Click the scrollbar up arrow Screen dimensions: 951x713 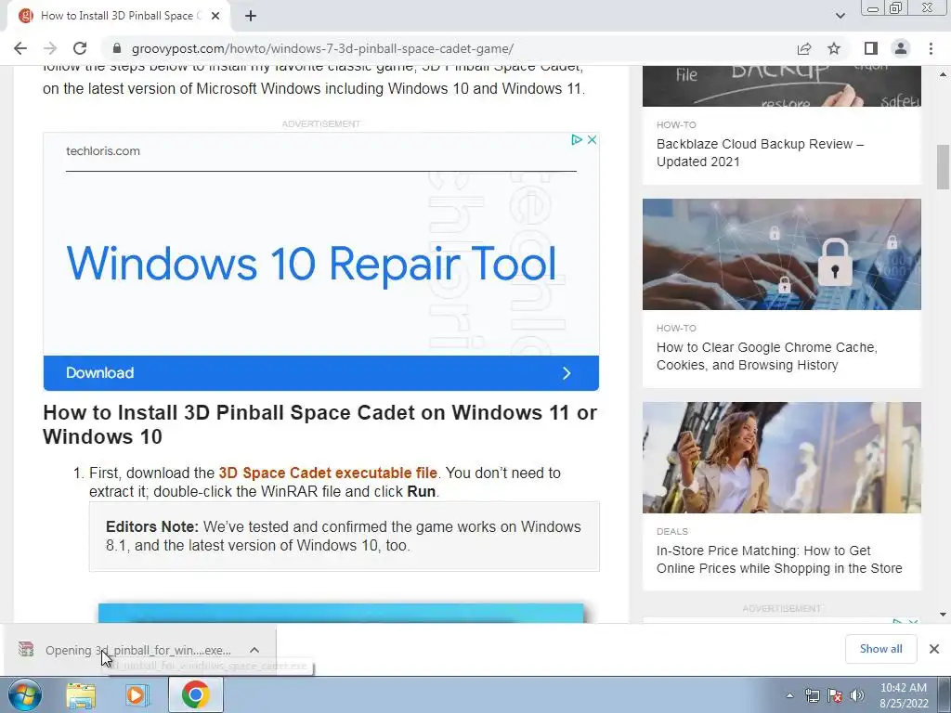pos(944,74)
